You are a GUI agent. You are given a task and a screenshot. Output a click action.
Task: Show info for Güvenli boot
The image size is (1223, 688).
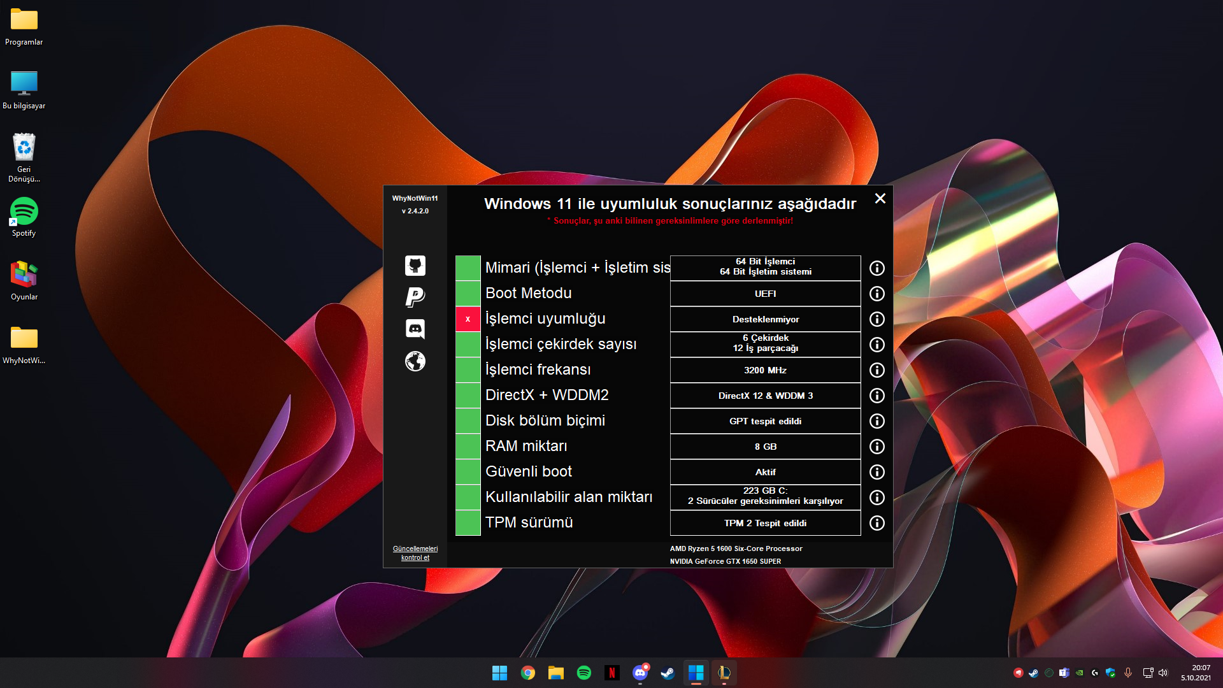pyautogui.click(x=877, y=472)
